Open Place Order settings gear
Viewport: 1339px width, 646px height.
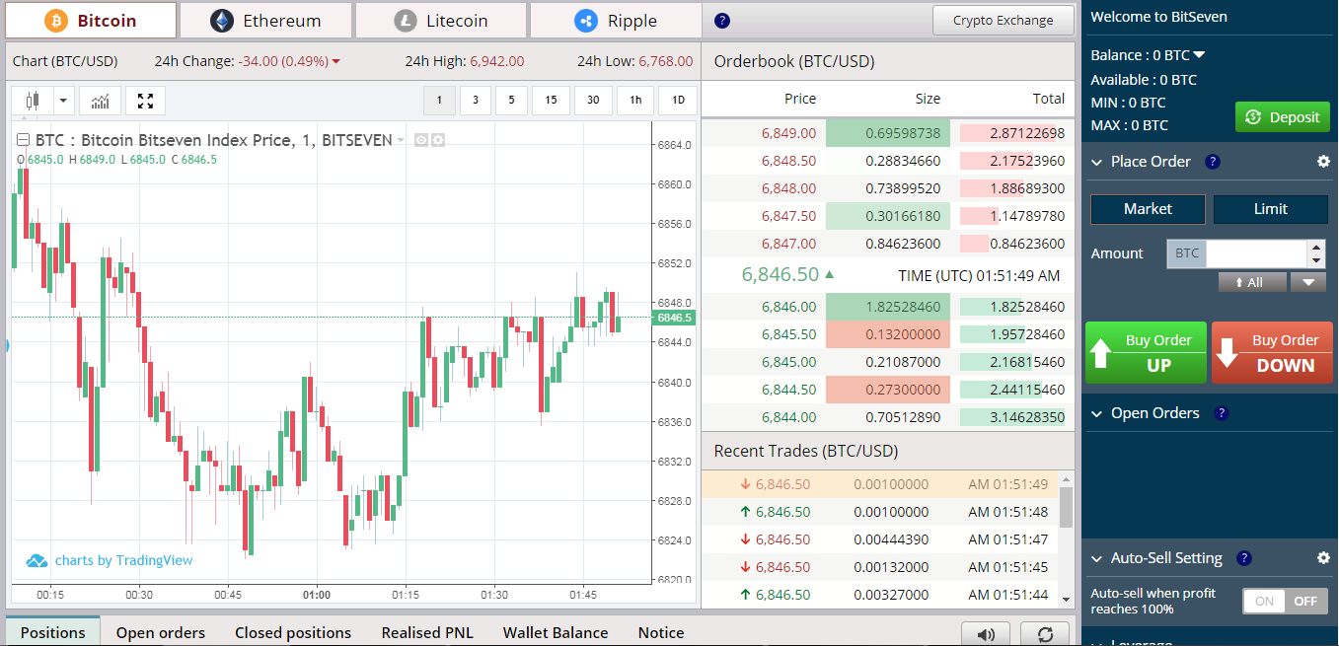pos(1323,162)
